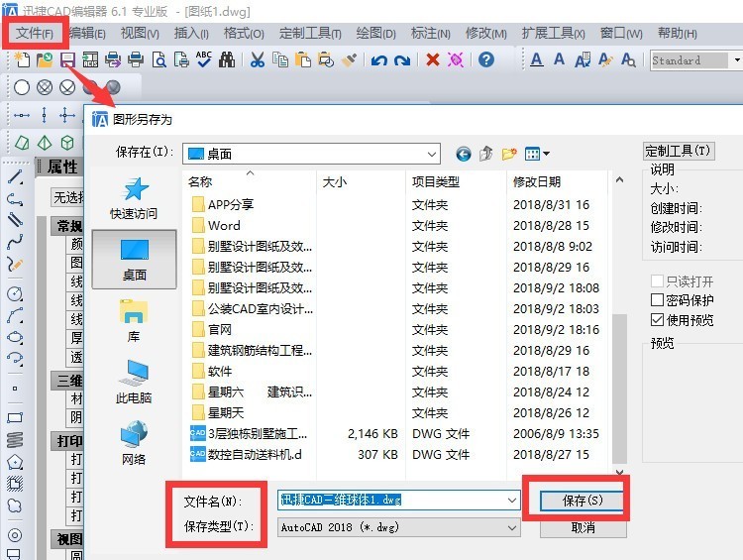Click the scissors Cut icon
The width and height of the screenshot is (743, 560).
[x=258, y=60]
